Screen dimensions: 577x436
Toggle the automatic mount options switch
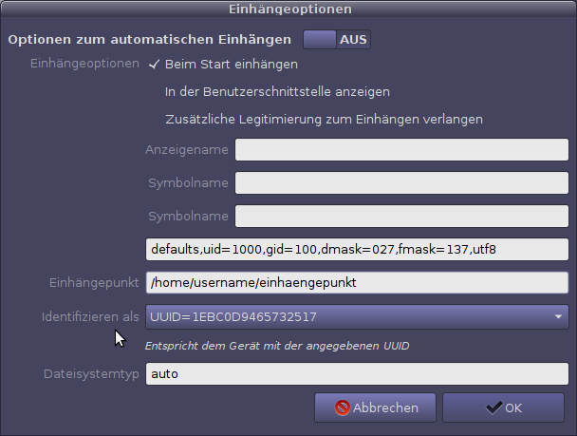pos(336,40)
